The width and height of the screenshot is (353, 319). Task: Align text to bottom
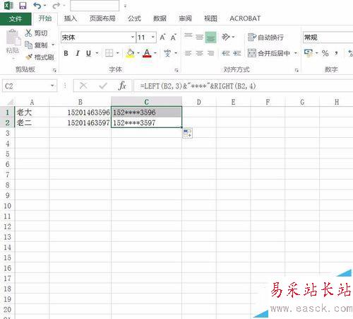pyautogui.click(x=210, y=37)
